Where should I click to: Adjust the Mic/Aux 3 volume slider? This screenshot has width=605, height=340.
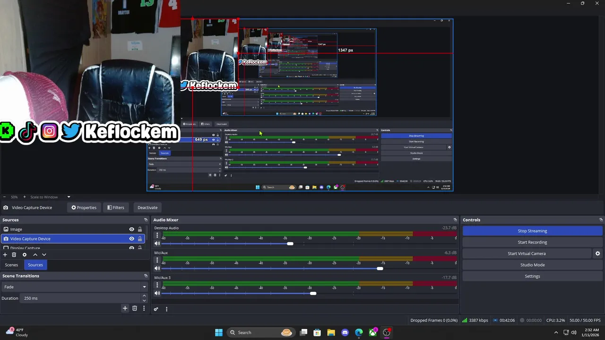tap(313, 293)
